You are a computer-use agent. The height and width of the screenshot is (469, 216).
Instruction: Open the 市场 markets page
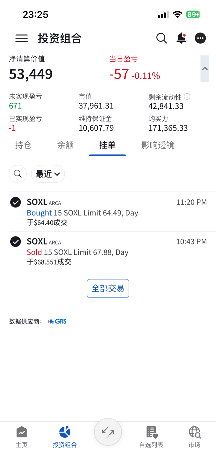click(194, 437)
